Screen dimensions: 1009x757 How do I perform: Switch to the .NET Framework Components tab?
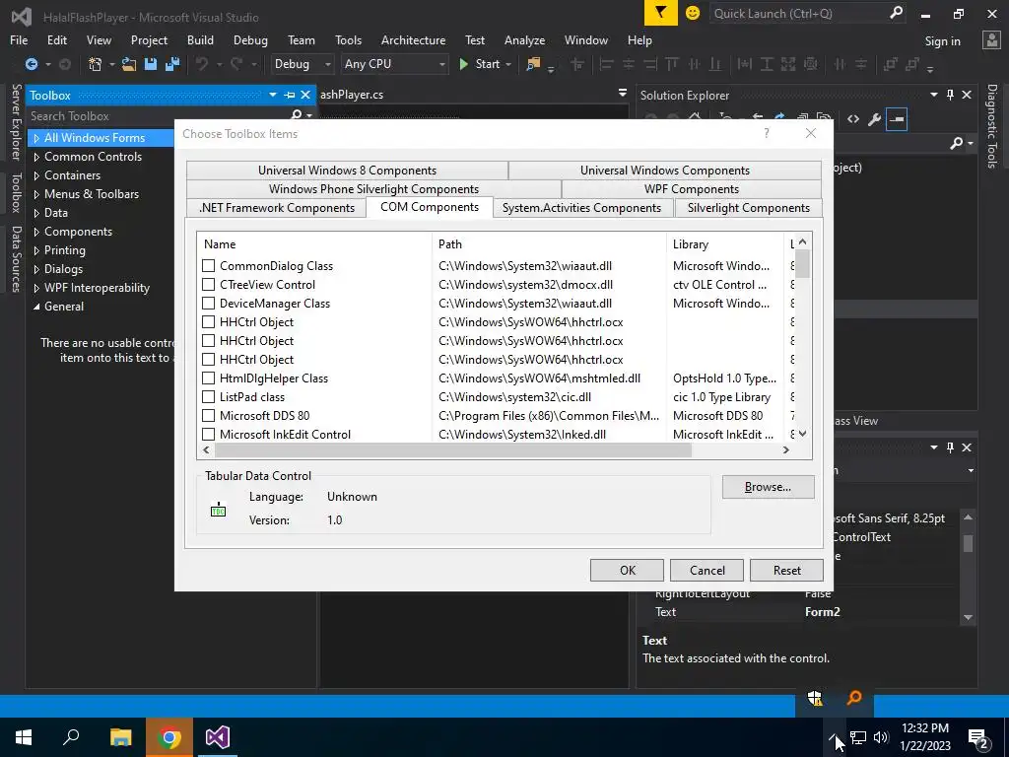click(x=277, y=207)
